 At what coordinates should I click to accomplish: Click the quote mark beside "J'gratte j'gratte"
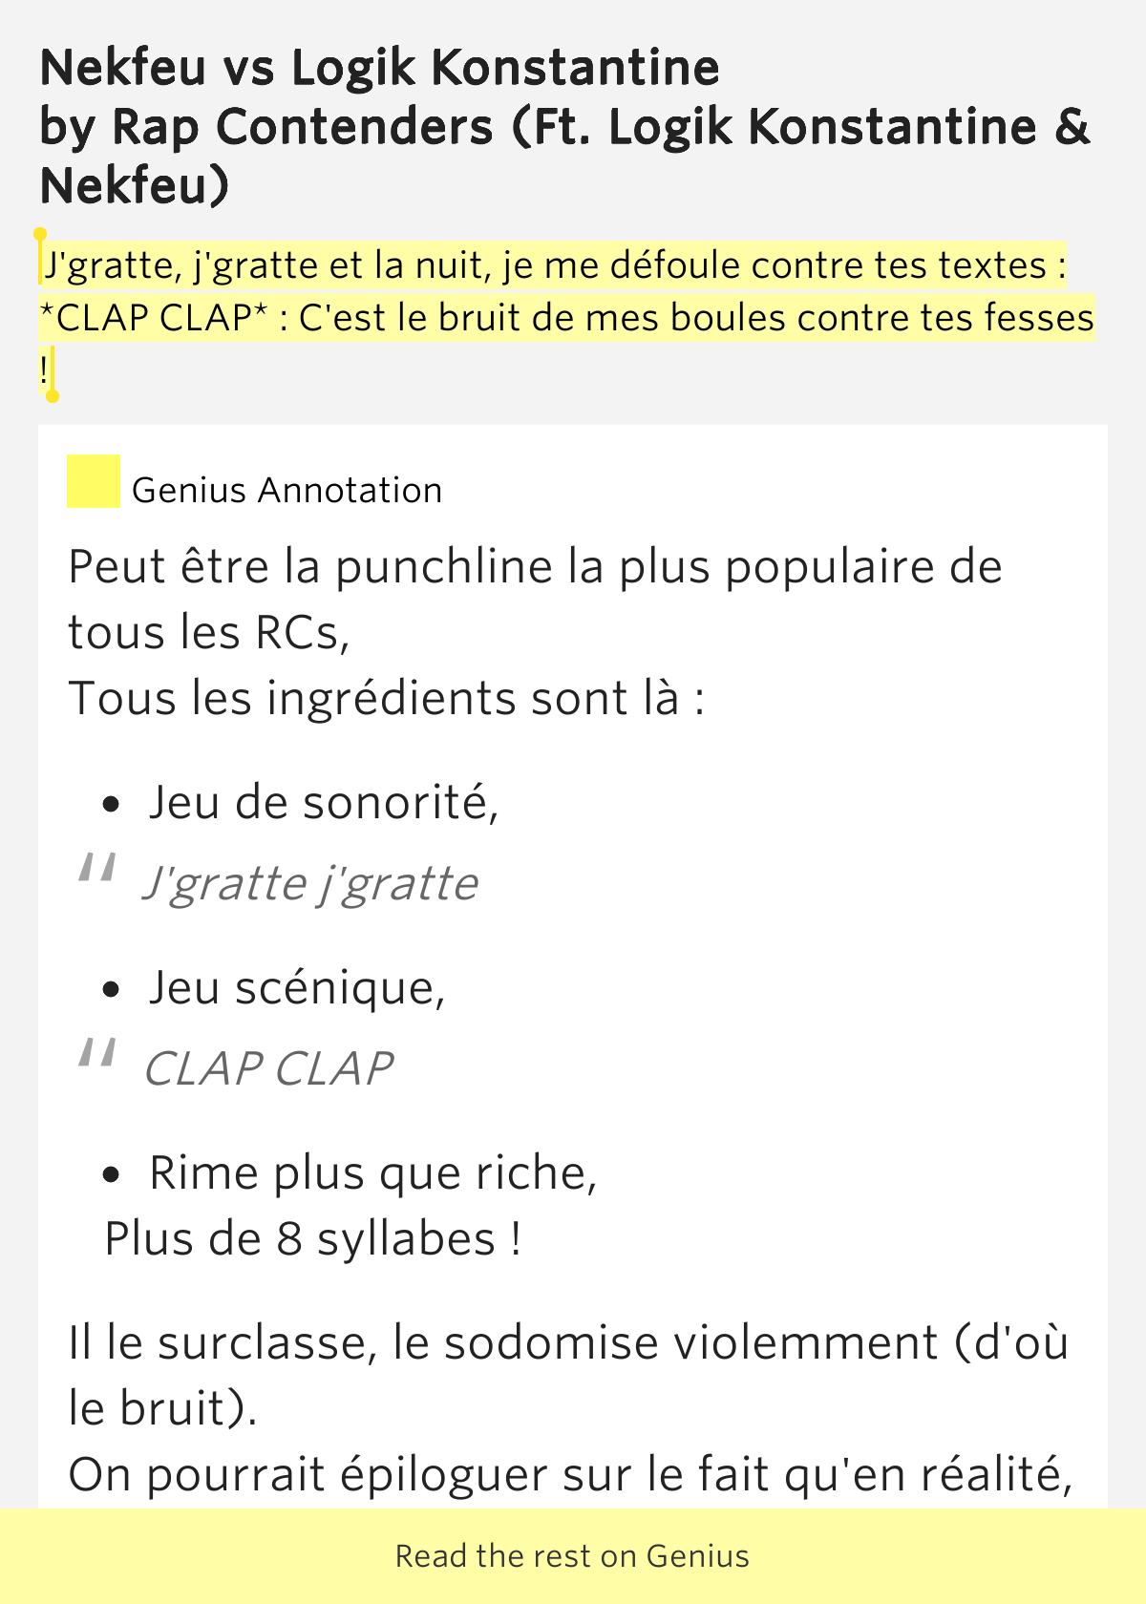click(96, 869)
